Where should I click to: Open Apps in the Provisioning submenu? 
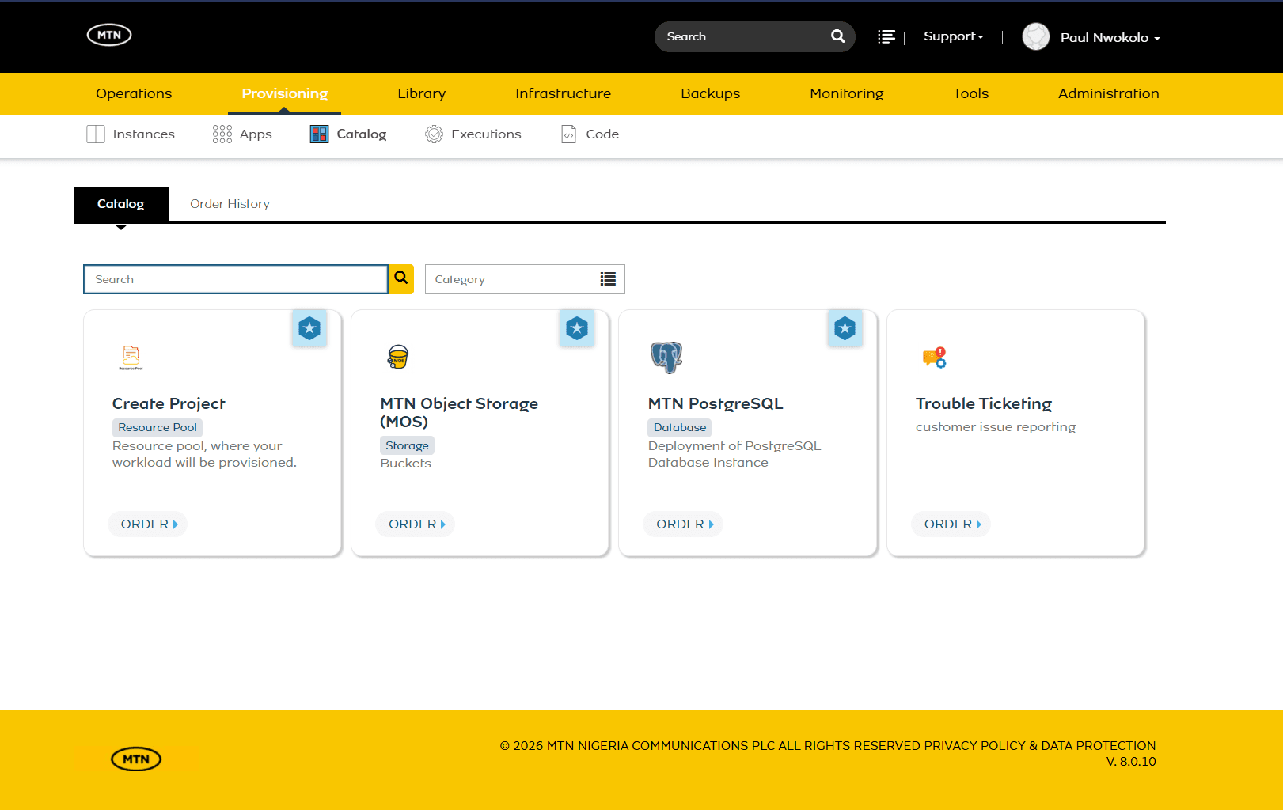(242, 134)
